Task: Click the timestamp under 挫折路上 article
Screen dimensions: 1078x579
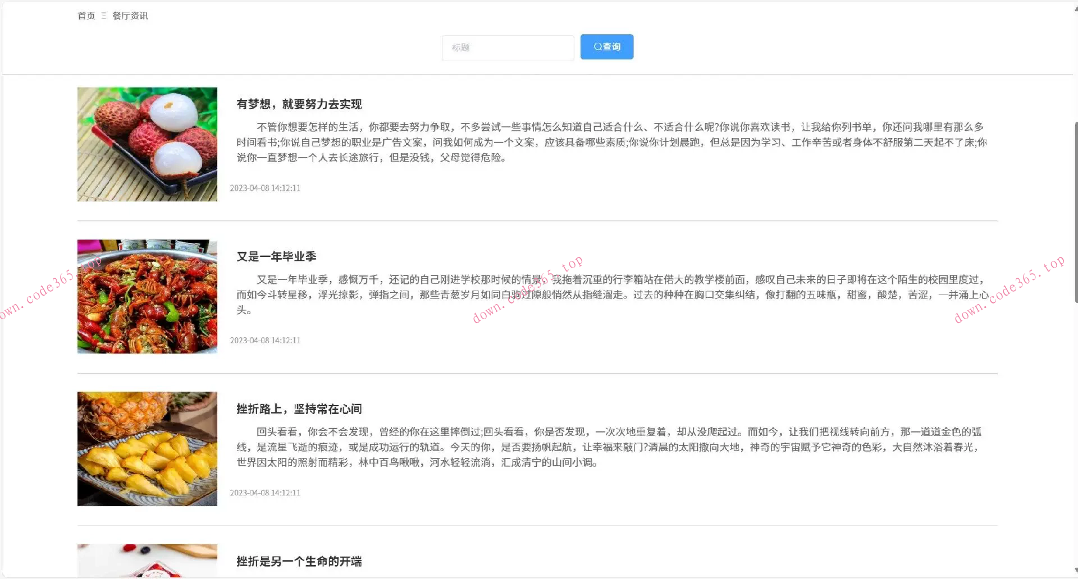Action: [265, 493]
